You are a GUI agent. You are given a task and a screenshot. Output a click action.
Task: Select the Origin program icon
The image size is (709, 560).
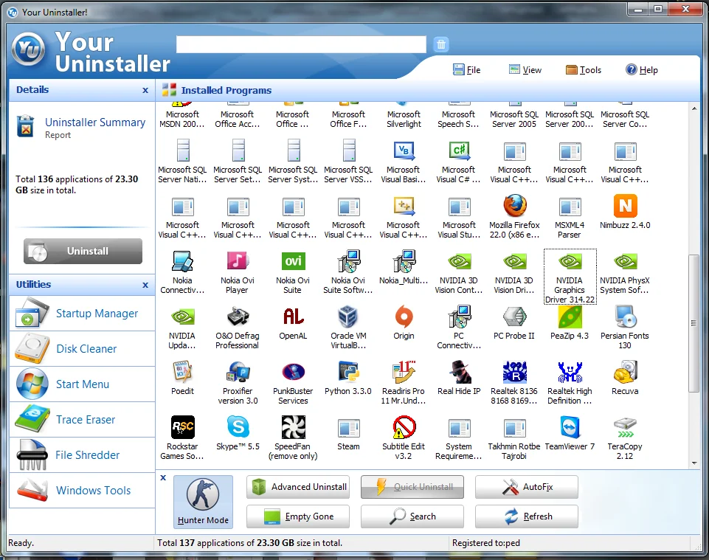point(404,317)
